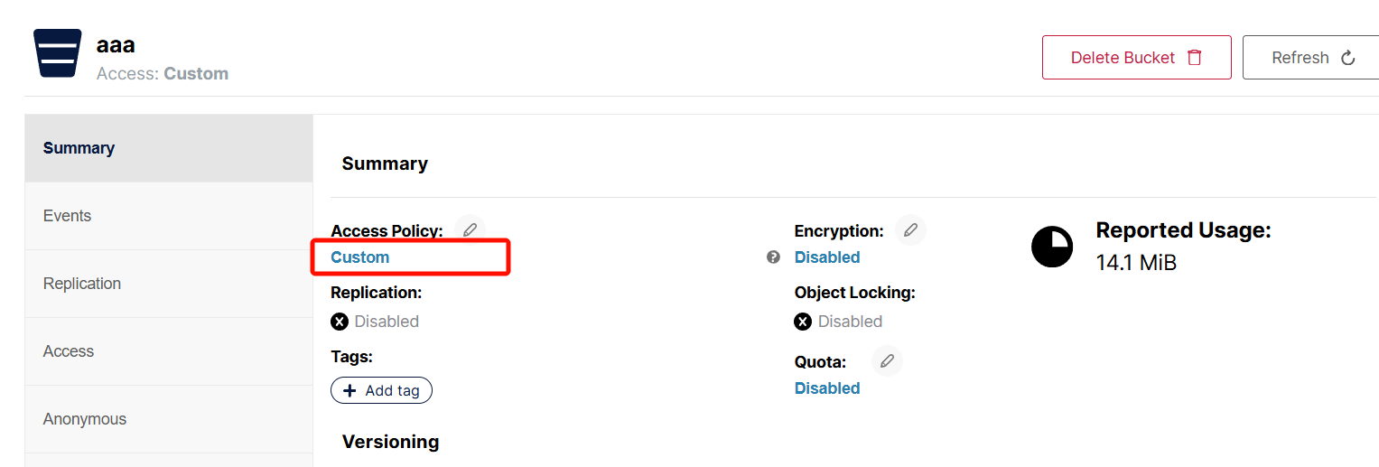
Task: Click the bucket icon next to aaa
Action: [58, 53]
